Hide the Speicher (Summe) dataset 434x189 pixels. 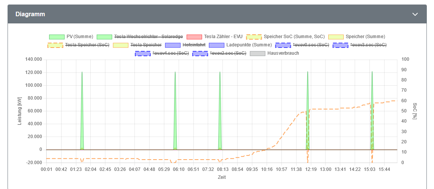click(365, 37)
